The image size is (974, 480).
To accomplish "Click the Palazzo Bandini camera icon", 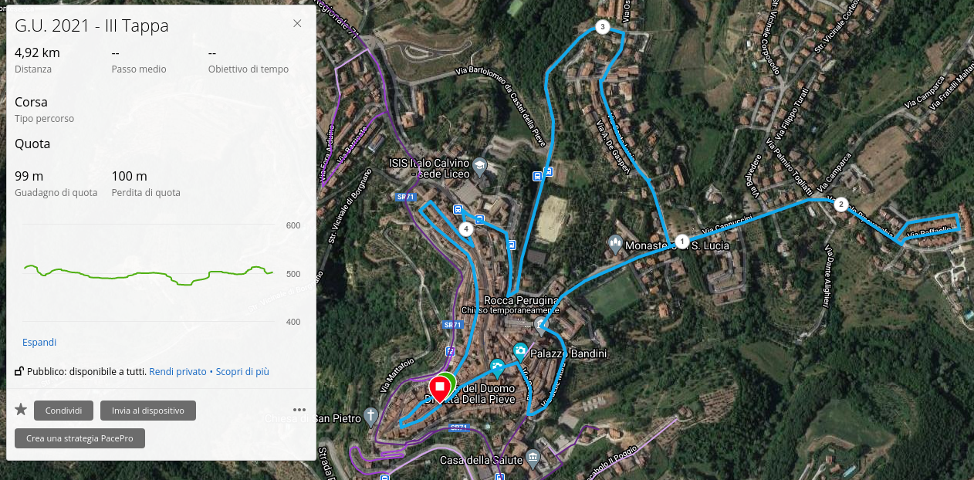I will click(521, 353).
